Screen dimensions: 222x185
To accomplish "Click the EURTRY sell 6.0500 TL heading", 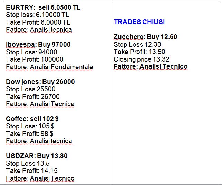I will [x=43, y=7].
